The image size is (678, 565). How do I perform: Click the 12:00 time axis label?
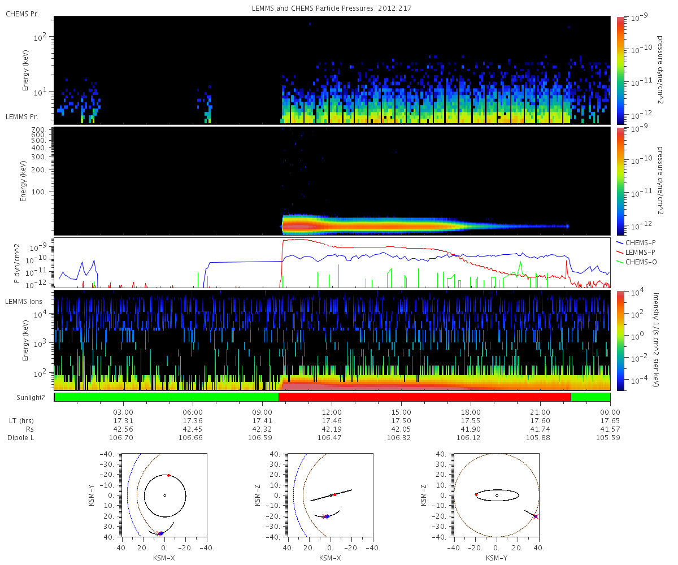332,412
